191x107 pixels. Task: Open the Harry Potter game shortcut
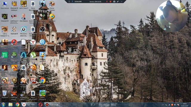pos(5,42)
